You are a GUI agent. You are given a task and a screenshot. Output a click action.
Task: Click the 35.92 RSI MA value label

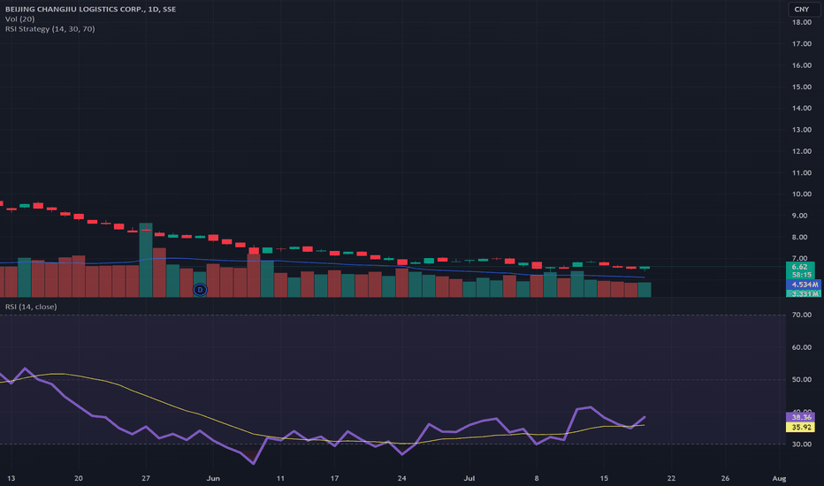[x=800, y=427]
